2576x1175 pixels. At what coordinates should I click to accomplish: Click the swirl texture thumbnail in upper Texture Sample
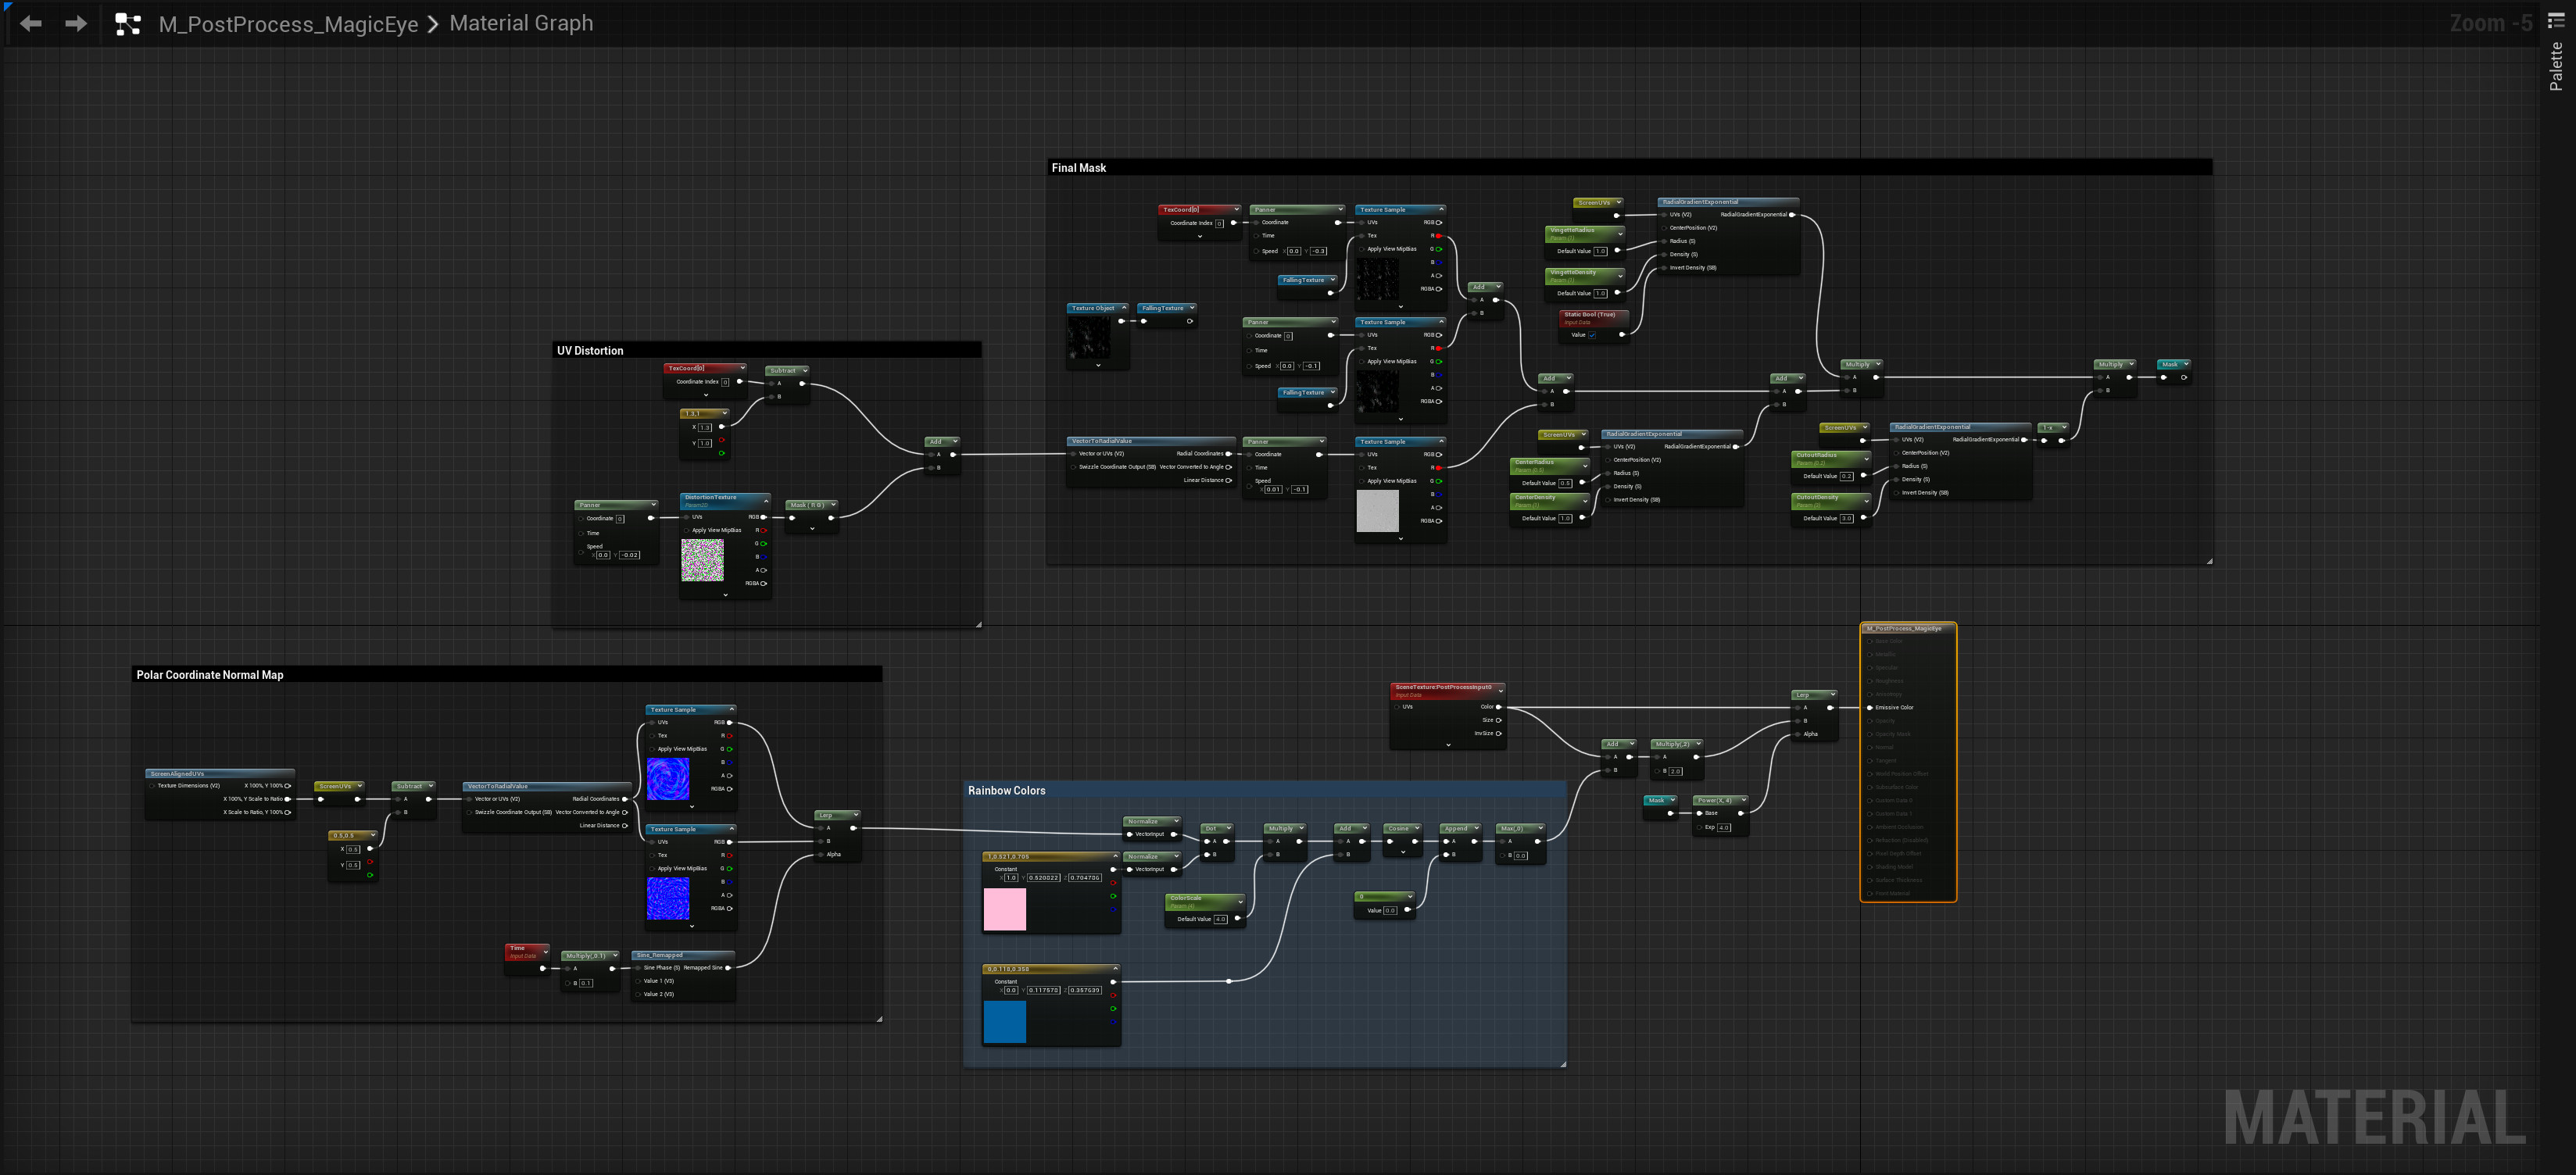pos(668,779)
